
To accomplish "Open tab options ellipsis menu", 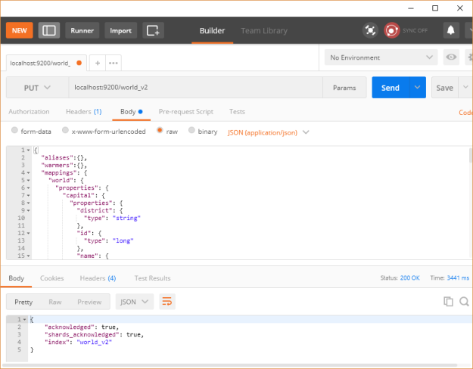I will pos(114,63).
